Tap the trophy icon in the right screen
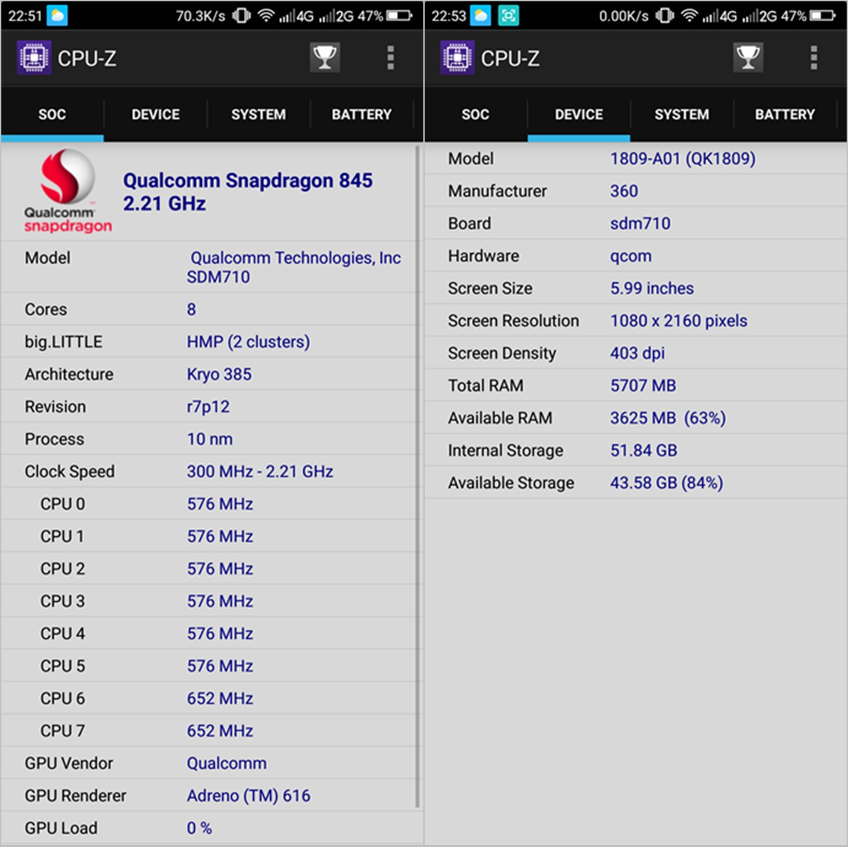 click(748, 58)
